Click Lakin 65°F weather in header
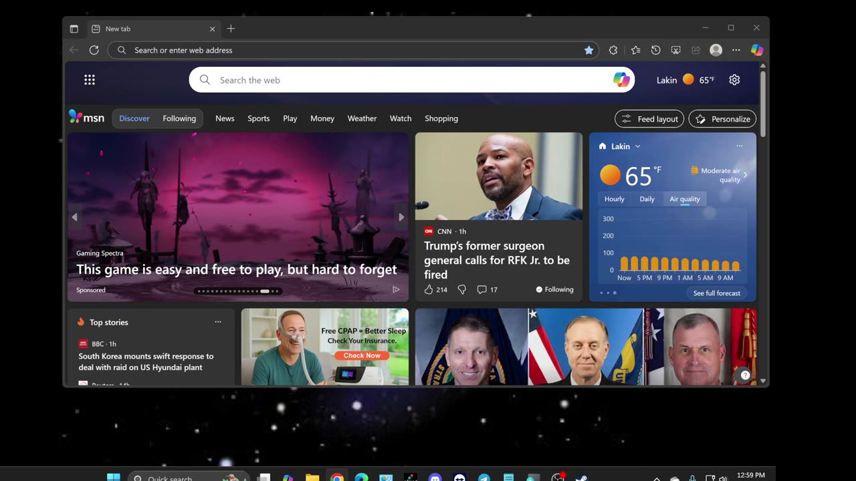Image resolution: width=856 pixels, height=481 pixels. [685, 80]
